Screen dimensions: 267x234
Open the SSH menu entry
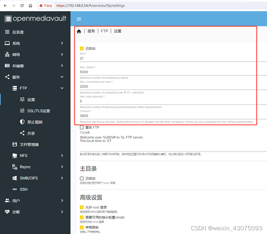tap(35, 189)
